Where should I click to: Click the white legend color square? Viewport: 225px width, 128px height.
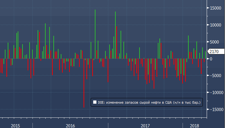pyautogui.click(x=95, y=102)
